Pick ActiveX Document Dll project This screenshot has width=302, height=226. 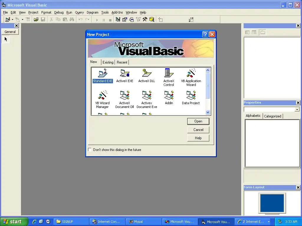click(x=125, y=99)
